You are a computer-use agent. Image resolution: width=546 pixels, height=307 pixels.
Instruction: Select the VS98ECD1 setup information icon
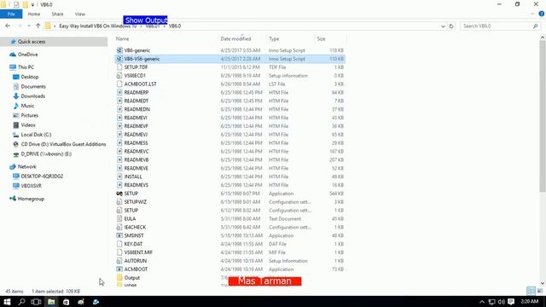point(119,76)
